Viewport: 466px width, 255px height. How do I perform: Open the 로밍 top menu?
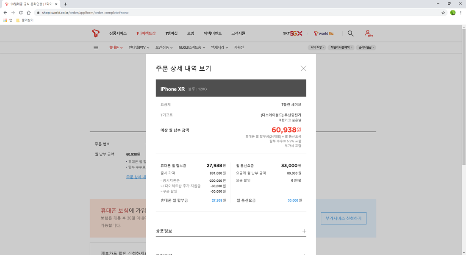(x=191, y=33)
